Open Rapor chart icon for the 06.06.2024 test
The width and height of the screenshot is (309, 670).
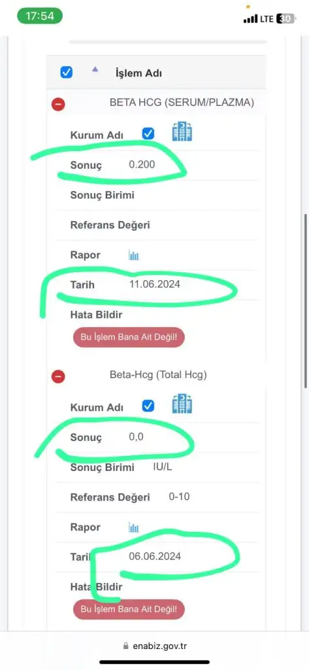click(134, 528)
